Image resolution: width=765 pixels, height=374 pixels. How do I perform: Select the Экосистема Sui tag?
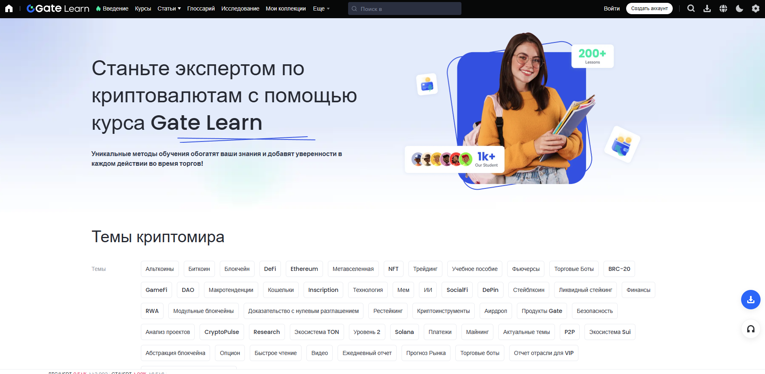point(610,332)
